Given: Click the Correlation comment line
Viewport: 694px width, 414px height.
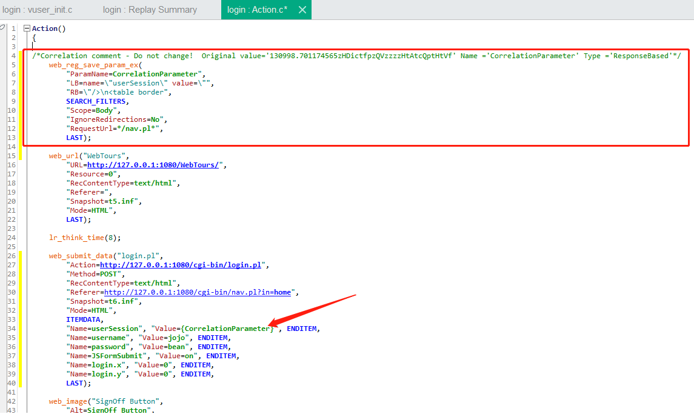Looking at the screenshot, I should [356, 56].
